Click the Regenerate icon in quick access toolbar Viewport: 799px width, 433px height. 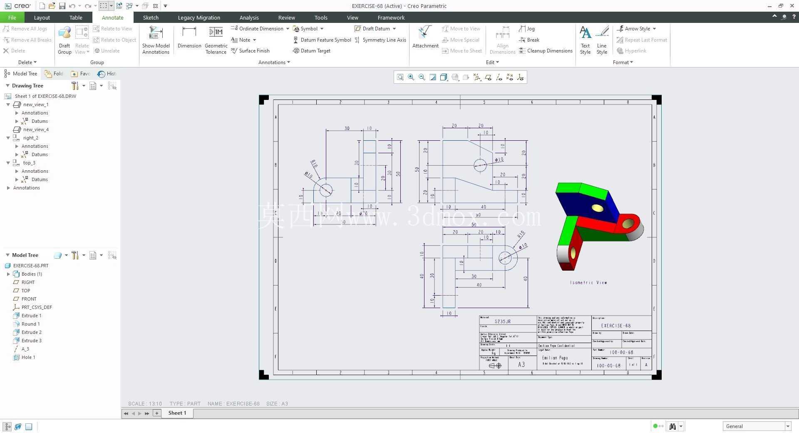[119, 6]
